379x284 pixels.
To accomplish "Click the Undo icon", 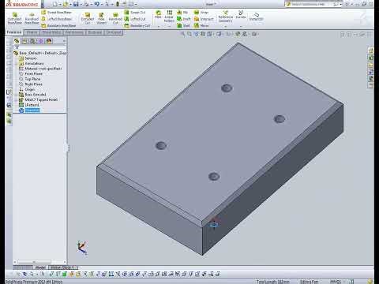I will coord(96,4).
